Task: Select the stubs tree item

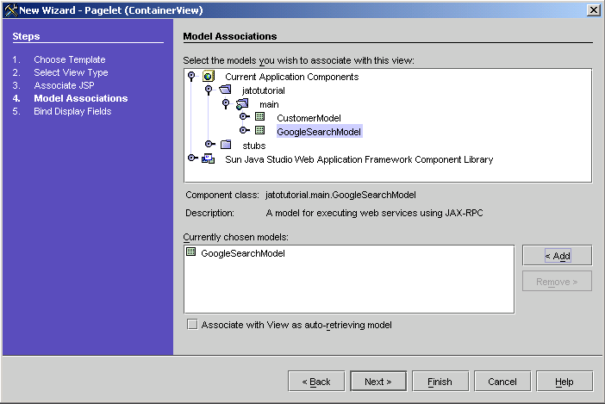Action: coord(254,146)
